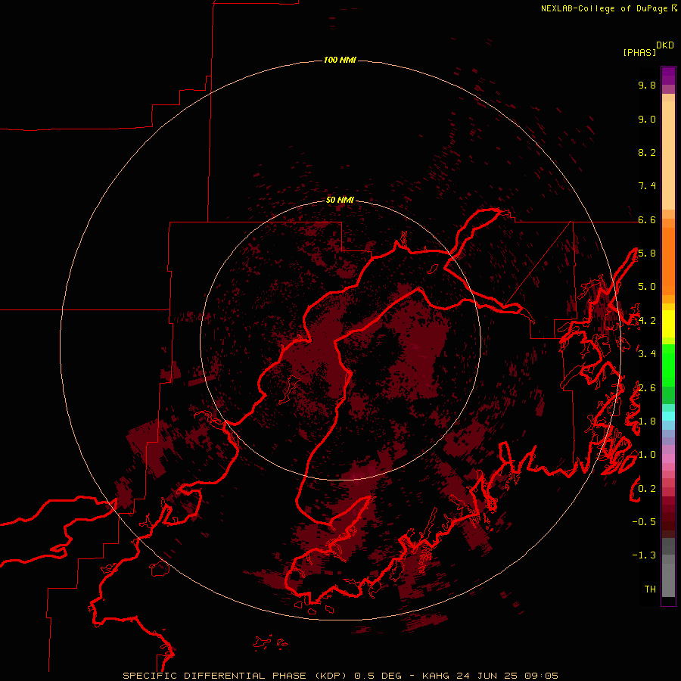Click the 7.4 scale value label
This screenshot has width=681, height=681.
point(647,186)
